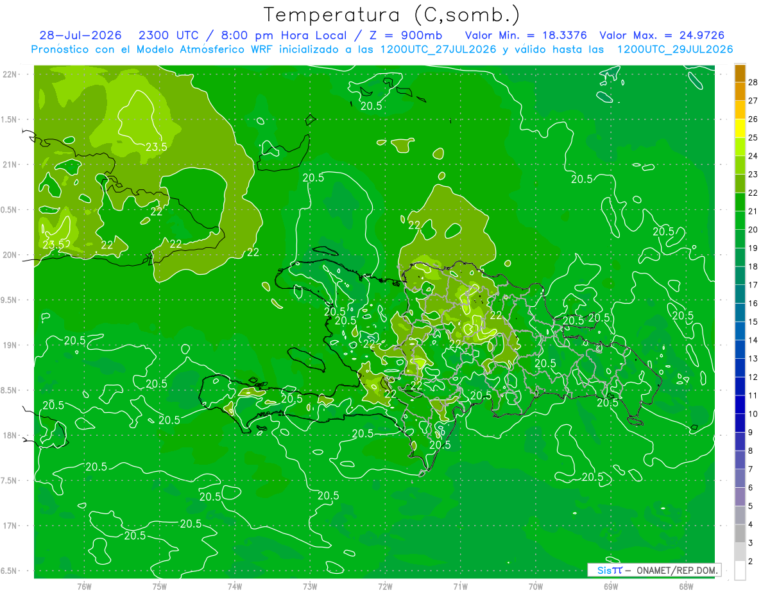Click colorbar legend value '10'

tap(754, 414)
